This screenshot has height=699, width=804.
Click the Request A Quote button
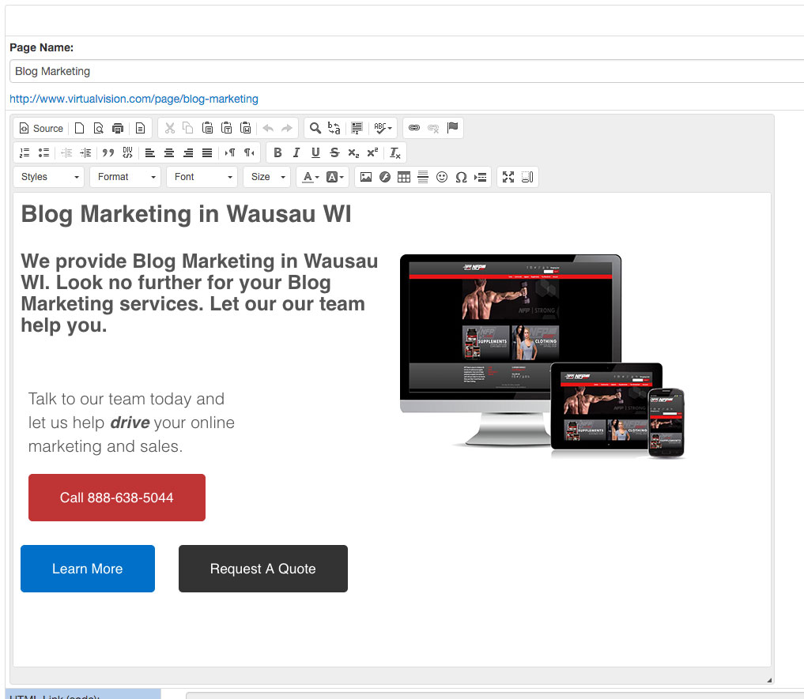coord(263,569)
